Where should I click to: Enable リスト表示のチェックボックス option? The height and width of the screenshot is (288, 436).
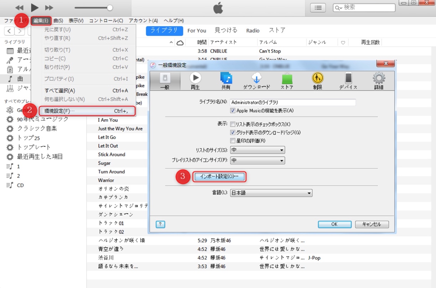233,124
